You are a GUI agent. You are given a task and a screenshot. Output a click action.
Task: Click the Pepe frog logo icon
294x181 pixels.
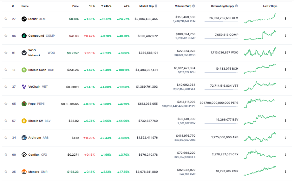click(x=24, y=103)
